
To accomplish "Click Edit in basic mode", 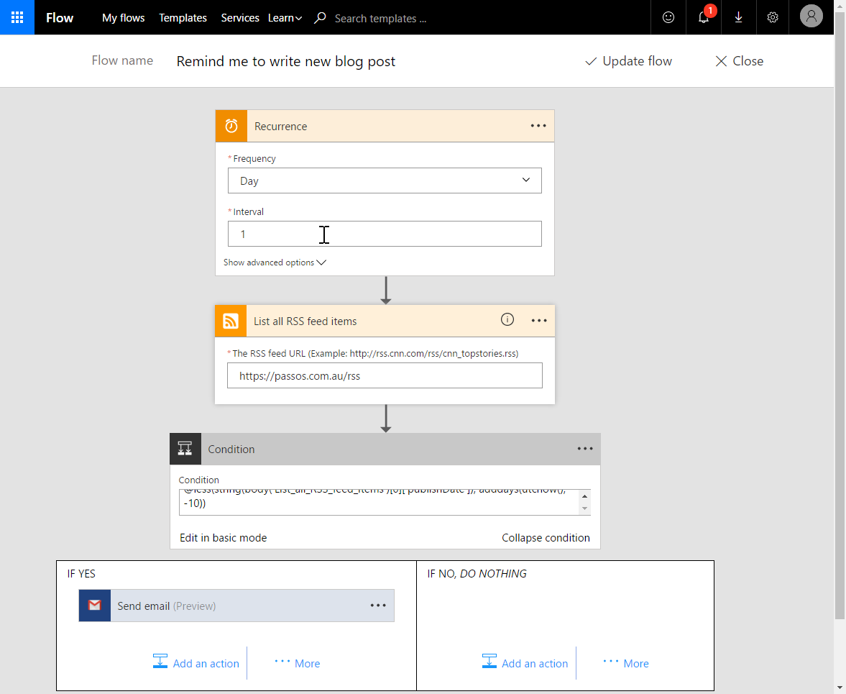I will 224,537.
